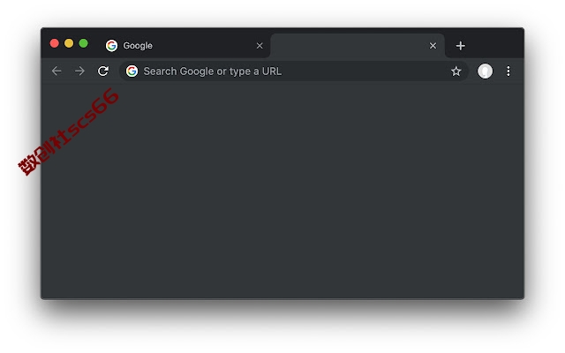
Task: Click the Google logo inside the address bar
Action: tap(132, 71)
